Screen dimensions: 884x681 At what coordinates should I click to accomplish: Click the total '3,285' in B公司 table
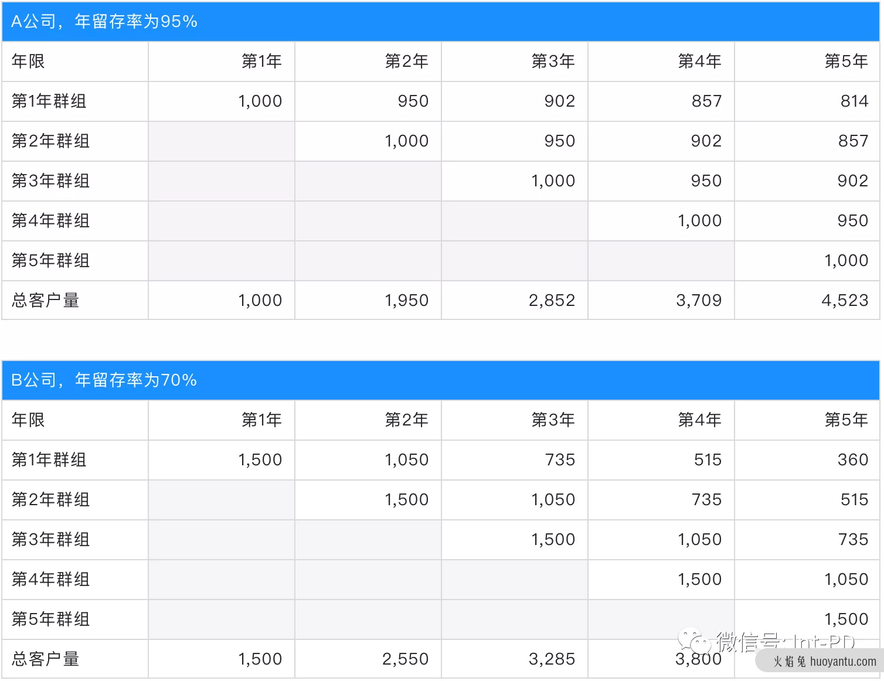click(552, 659)
